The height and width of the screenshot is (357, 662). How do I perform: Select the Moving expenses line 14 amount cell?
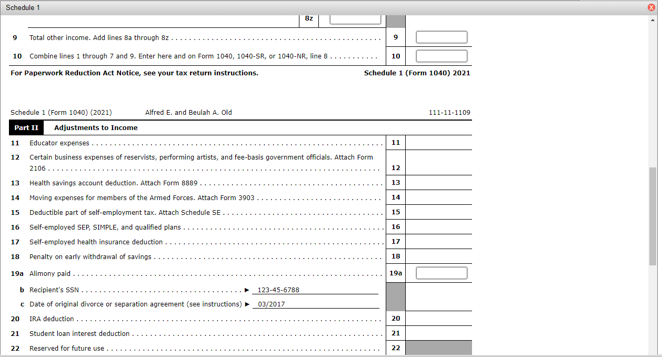tap(438, 197)
